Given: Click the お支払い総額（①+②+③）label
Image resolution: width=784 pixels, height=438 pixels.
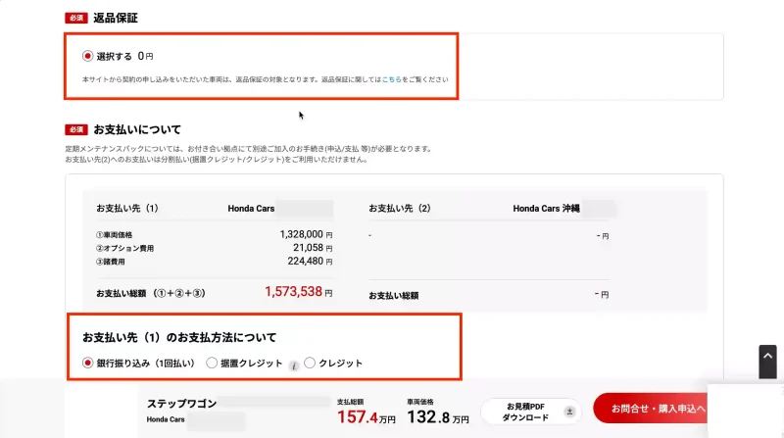Looking at the screenshot, I should (x=151, y=294).
